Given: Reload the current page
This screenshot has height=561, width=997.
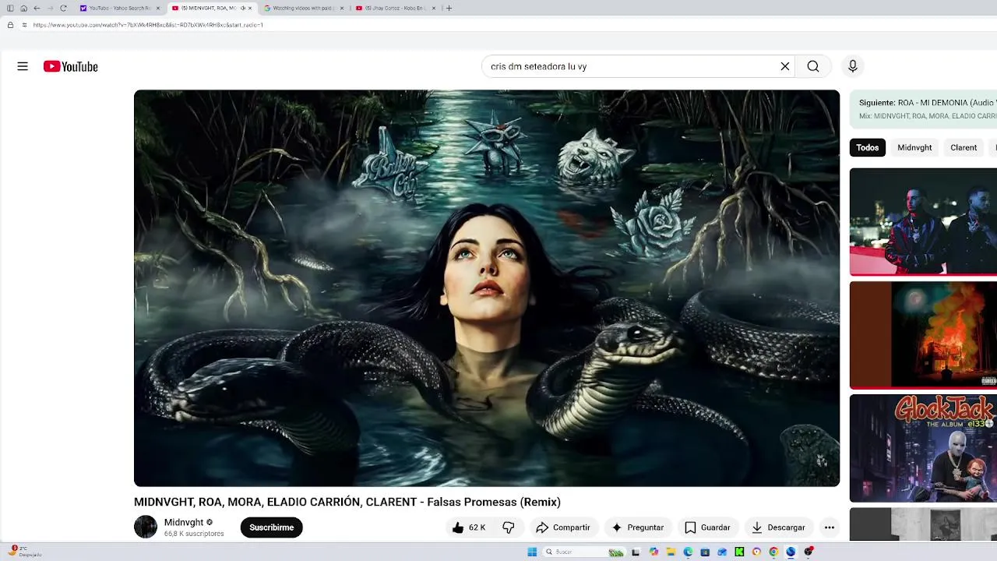Looking at the screenshot, I should pyautogui.click(x=63, y=8).
